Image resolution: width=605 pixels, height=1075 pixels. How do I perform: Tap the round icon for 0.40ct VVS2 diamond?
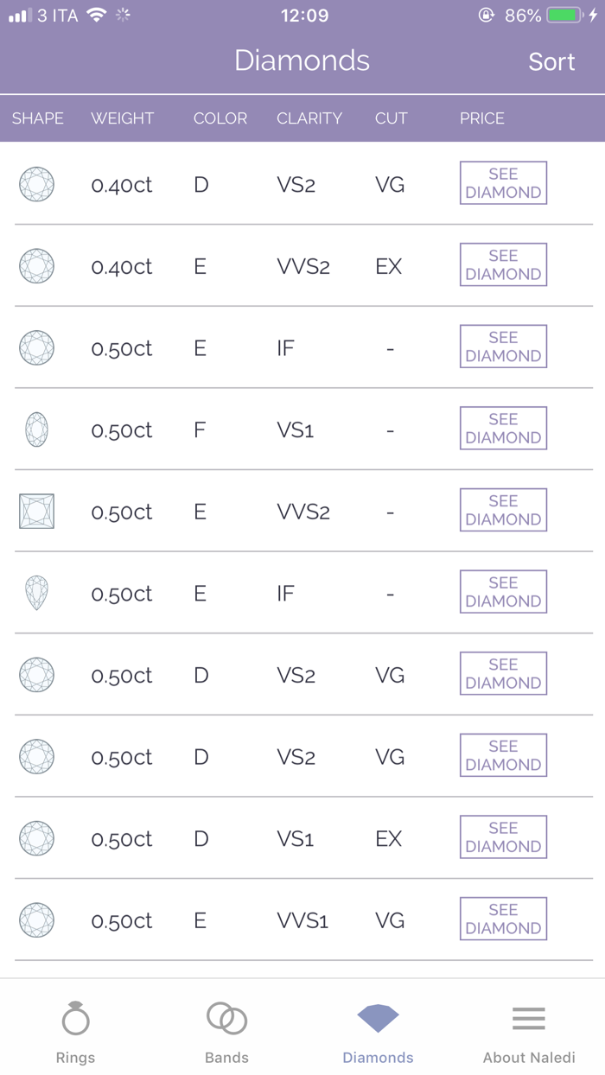tap(36, 266)
